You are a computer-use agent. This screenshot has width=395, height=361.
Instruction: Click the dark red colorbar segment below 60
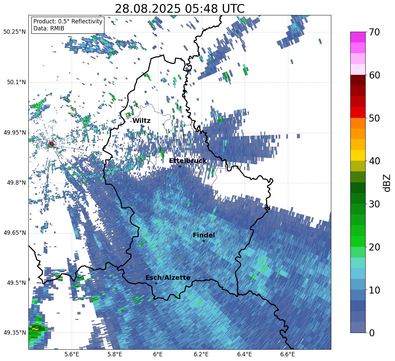pos(358,80)
